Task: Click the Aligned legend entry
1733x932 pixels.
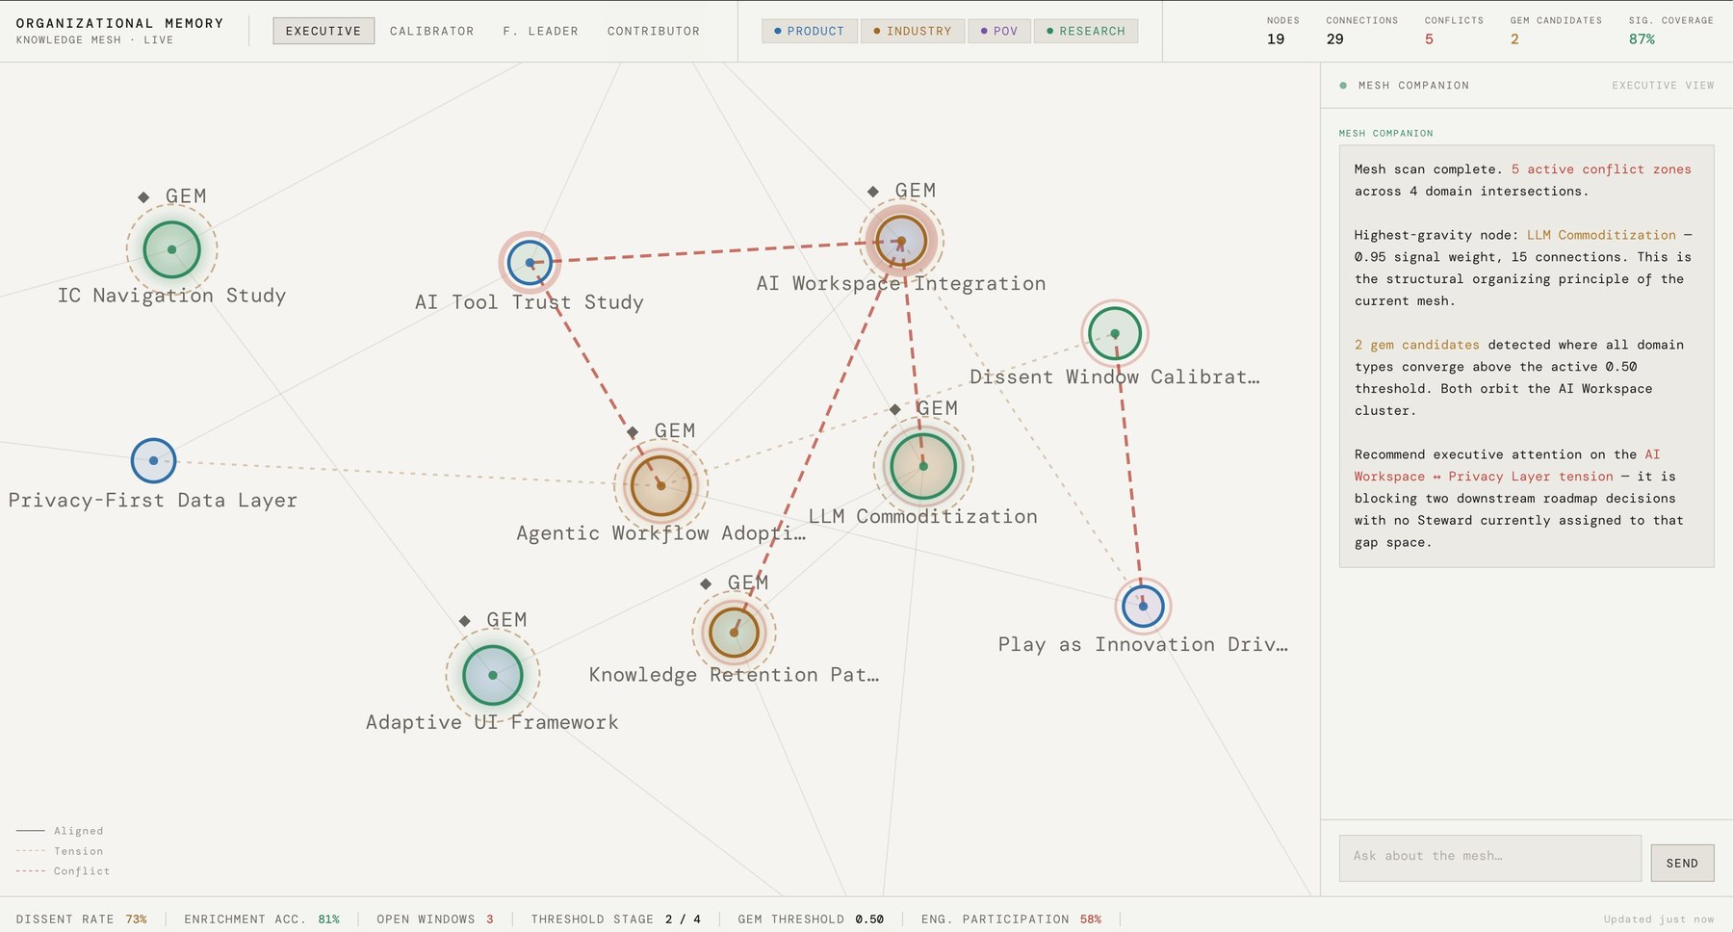Action: click(60, 831)
